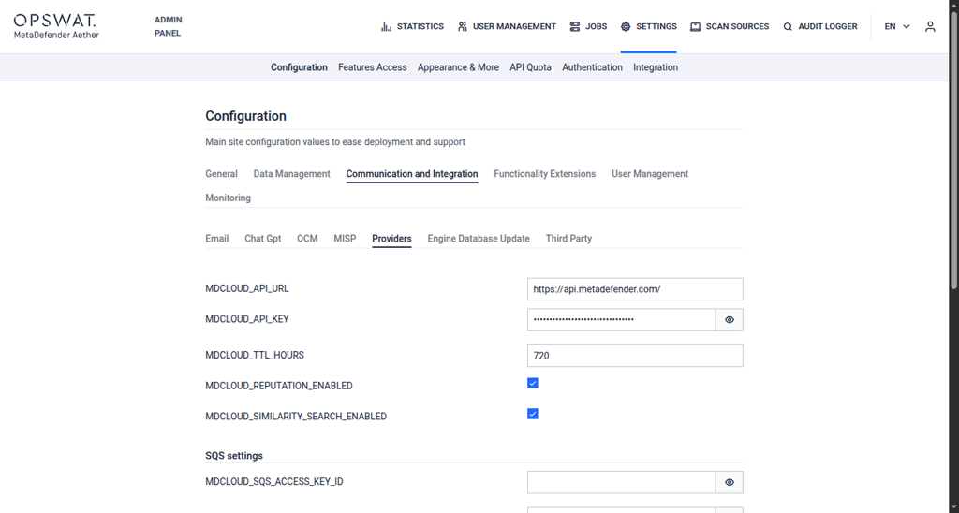Screen dimensions: 959x513
Task: Click the Audit Logger magnifier icon
Action: tap(788, 27)
